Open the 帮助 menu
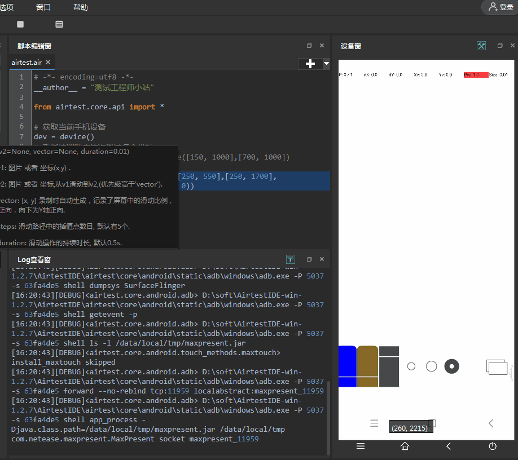This screenshot has width=518, height=460. (80, 7)
